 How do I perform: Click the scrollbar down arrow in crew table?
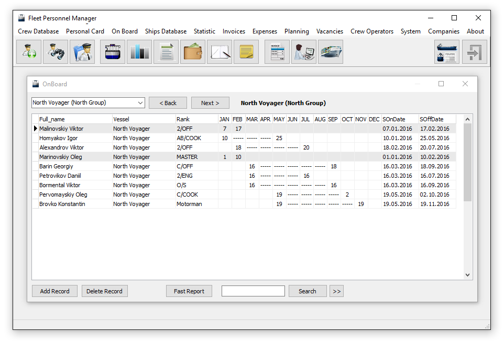coord(468,275)
